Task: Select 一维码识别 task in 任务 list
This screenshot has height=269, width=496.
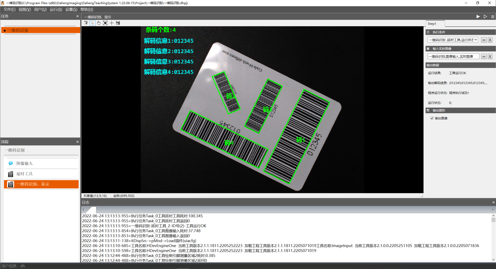Action: click(x=41, y=30)
